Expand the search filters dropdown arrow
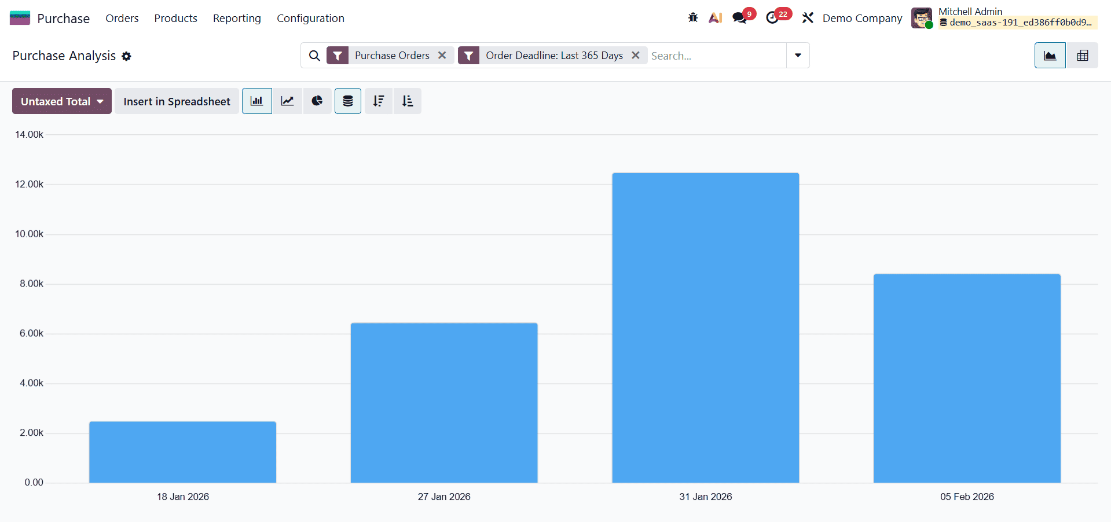The image size is (1111, 522). [798, 55]
